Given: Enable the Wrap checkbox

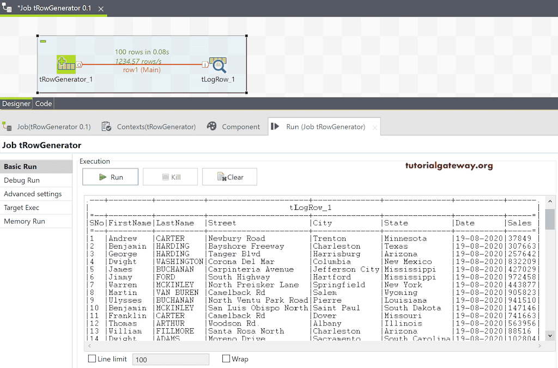Looking at the screenshot, I should (x=226, y=359).
